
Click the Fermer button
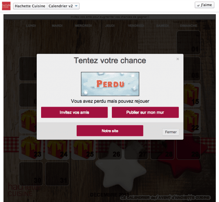click(171, 132)
